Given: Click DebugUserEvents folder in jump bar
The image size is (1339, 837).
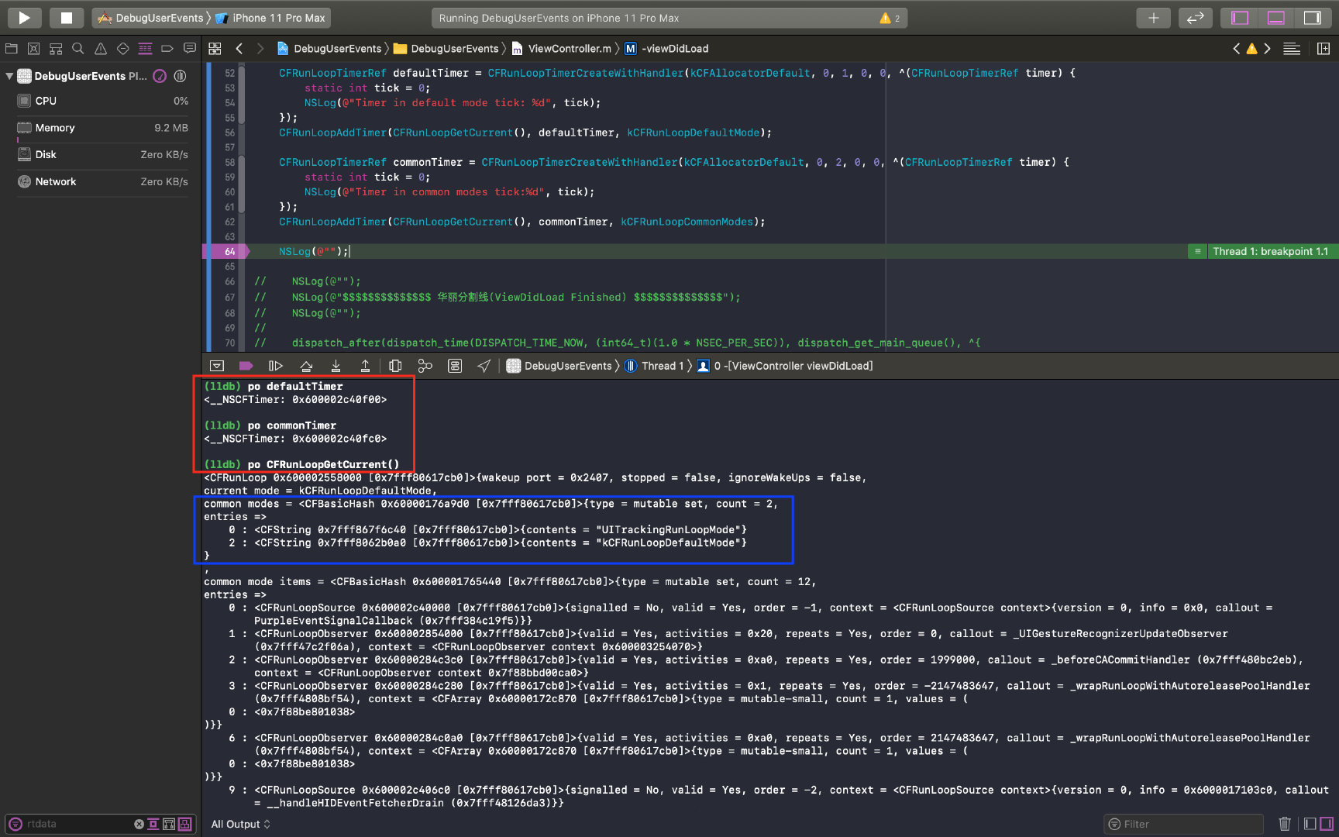Looking at the screenshot, I should click(x=446, y=48).
